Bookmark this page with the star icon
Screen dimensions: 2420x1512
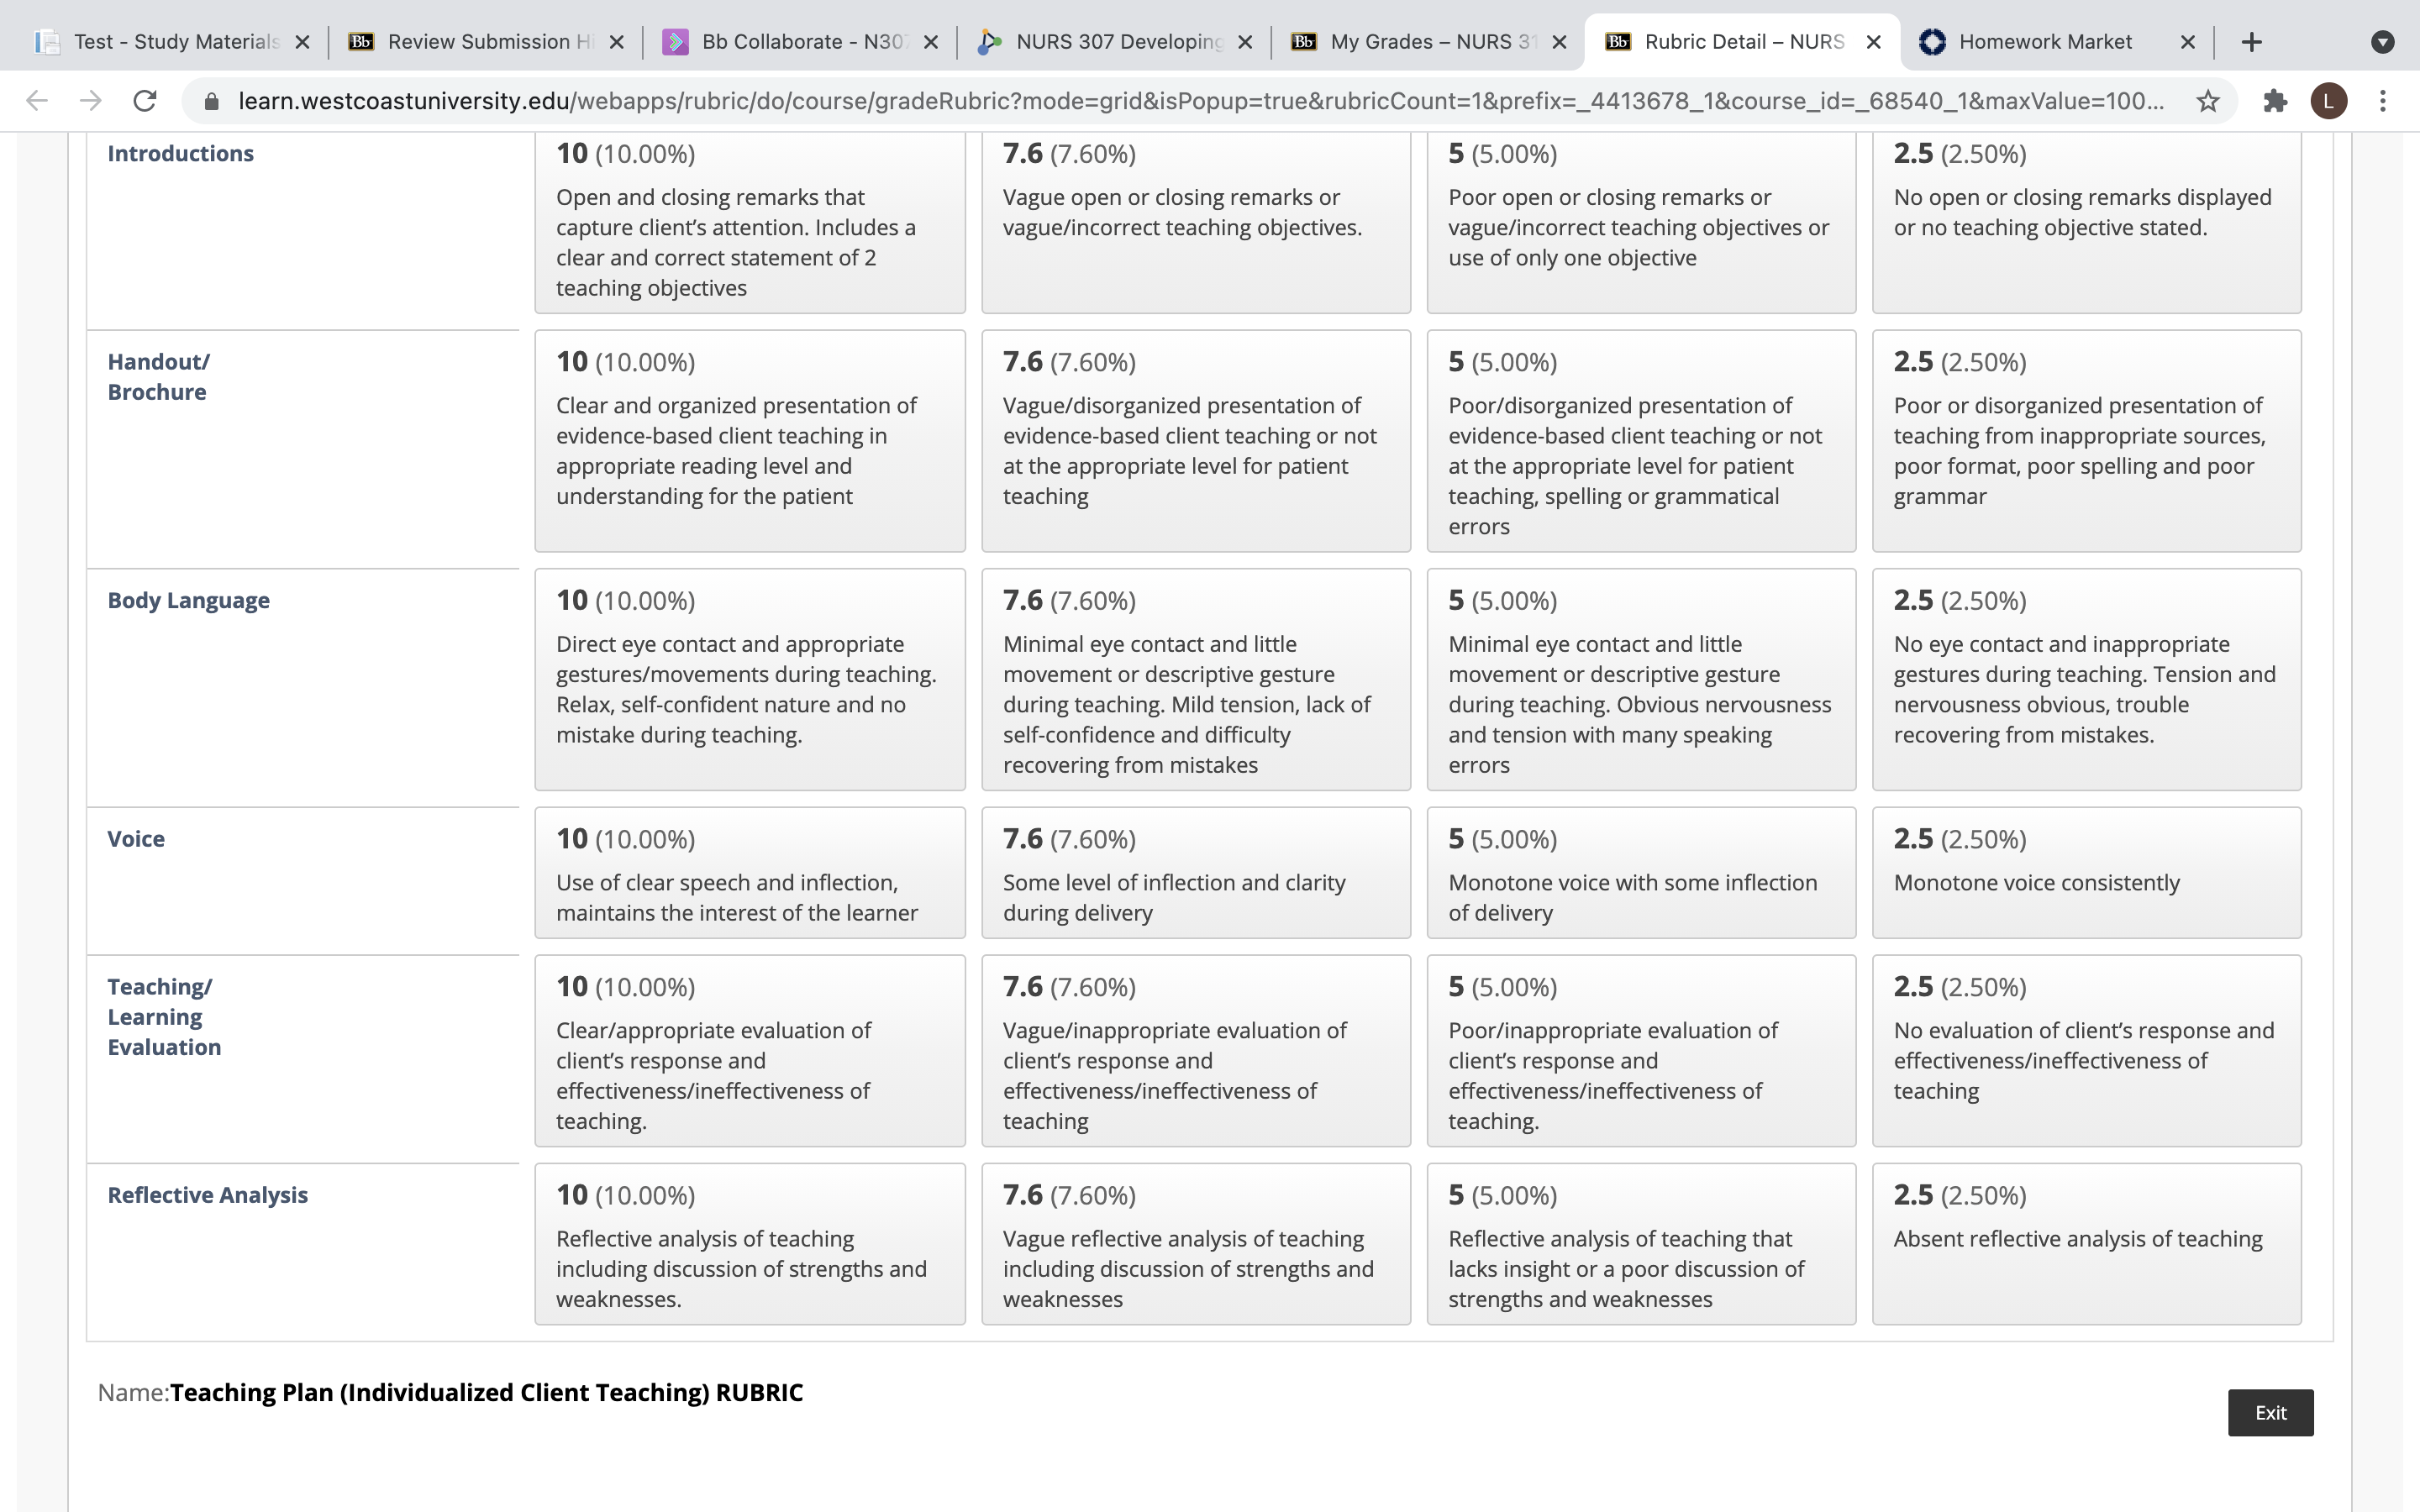tap(2208, 101)
